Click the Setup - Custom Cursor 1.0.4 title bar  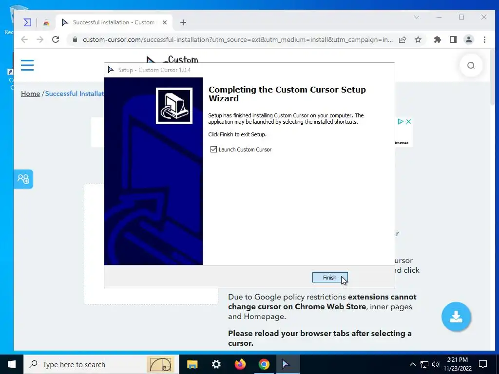point(249,70)
